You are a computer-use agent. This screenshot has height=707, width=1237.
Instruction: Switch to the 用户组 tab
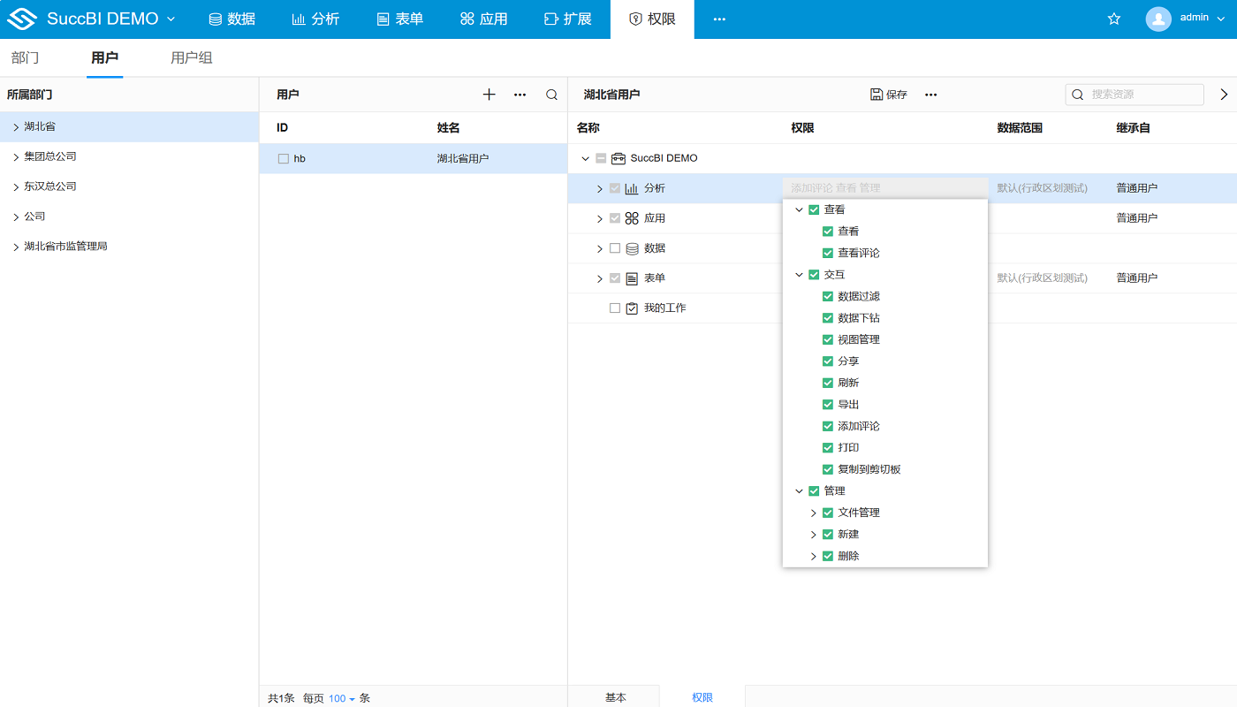[191, 58]
